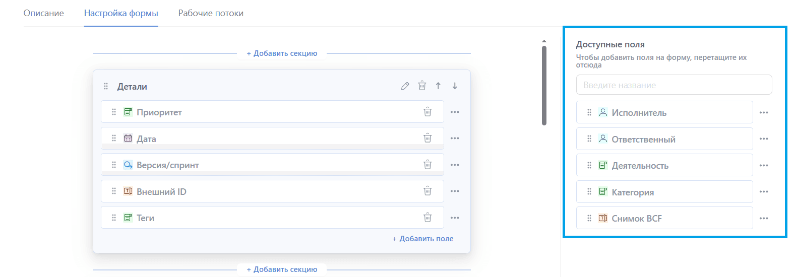This screenshot has height=277, width=795.
Task: Grab the drag handle of Деятельность field
Action: click(589, 166)
